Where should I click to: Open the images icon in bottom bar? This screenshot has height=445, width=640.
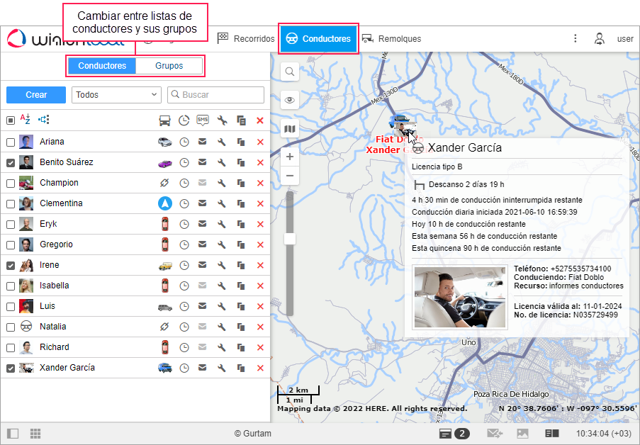(523, 434)
